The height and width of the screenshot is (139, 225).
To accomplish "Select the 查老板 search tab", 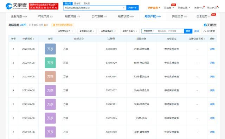I will [x=77, y=3].
